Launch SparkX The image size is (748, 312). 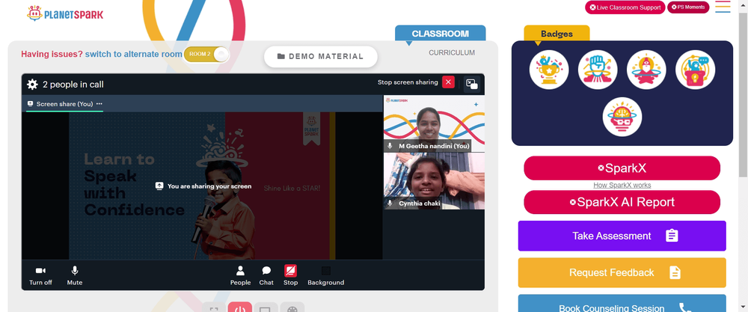pos(622,168)
